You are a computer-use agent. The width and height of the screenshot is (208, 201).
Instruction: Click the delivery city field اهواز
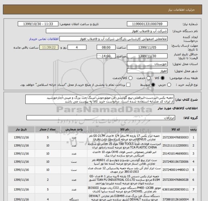pyautogui.click(x=147, y=71)
